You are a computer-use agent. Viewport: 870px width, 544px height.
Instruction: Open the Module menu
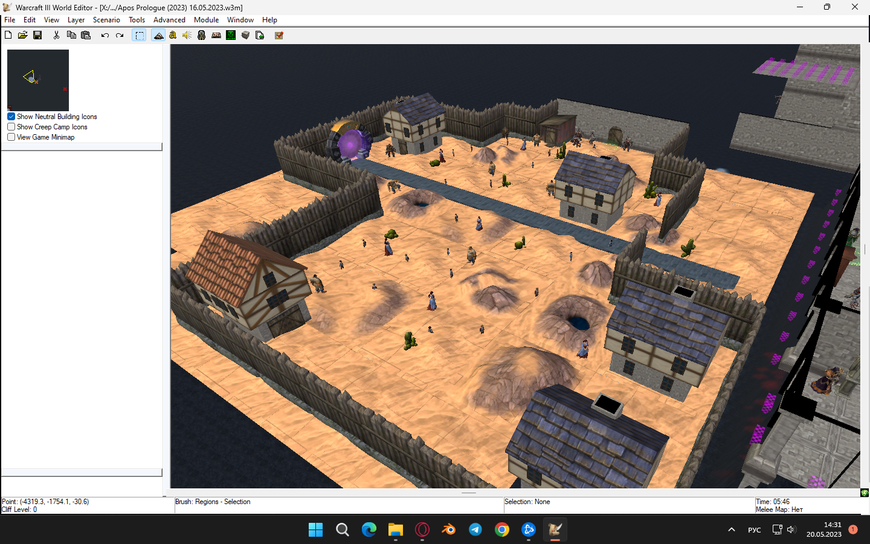(x=206, y=20)
